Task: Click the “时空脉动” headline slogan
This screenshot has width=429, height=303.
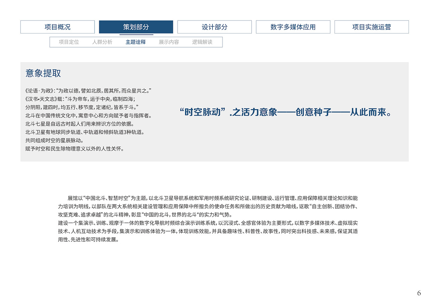Action: (285, 112)
